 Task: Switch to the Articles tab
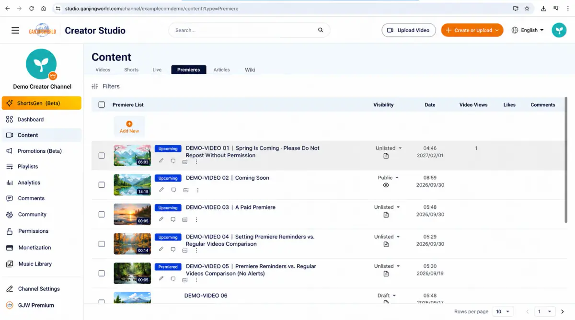(221, 69)
